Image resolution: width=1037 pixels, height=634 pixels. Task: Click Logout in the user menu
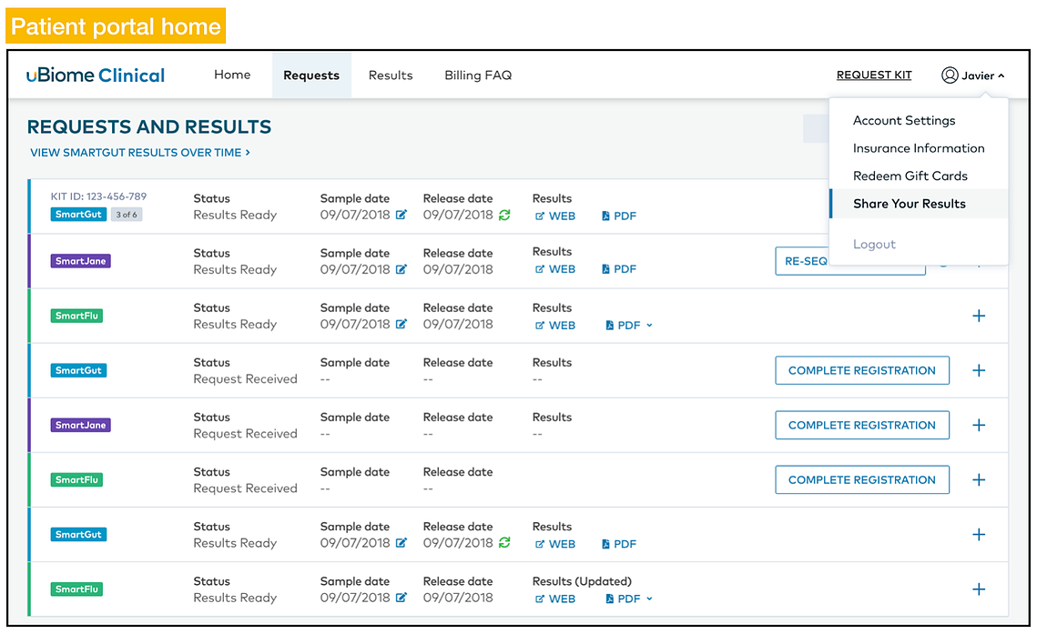(x=874, y=245)
